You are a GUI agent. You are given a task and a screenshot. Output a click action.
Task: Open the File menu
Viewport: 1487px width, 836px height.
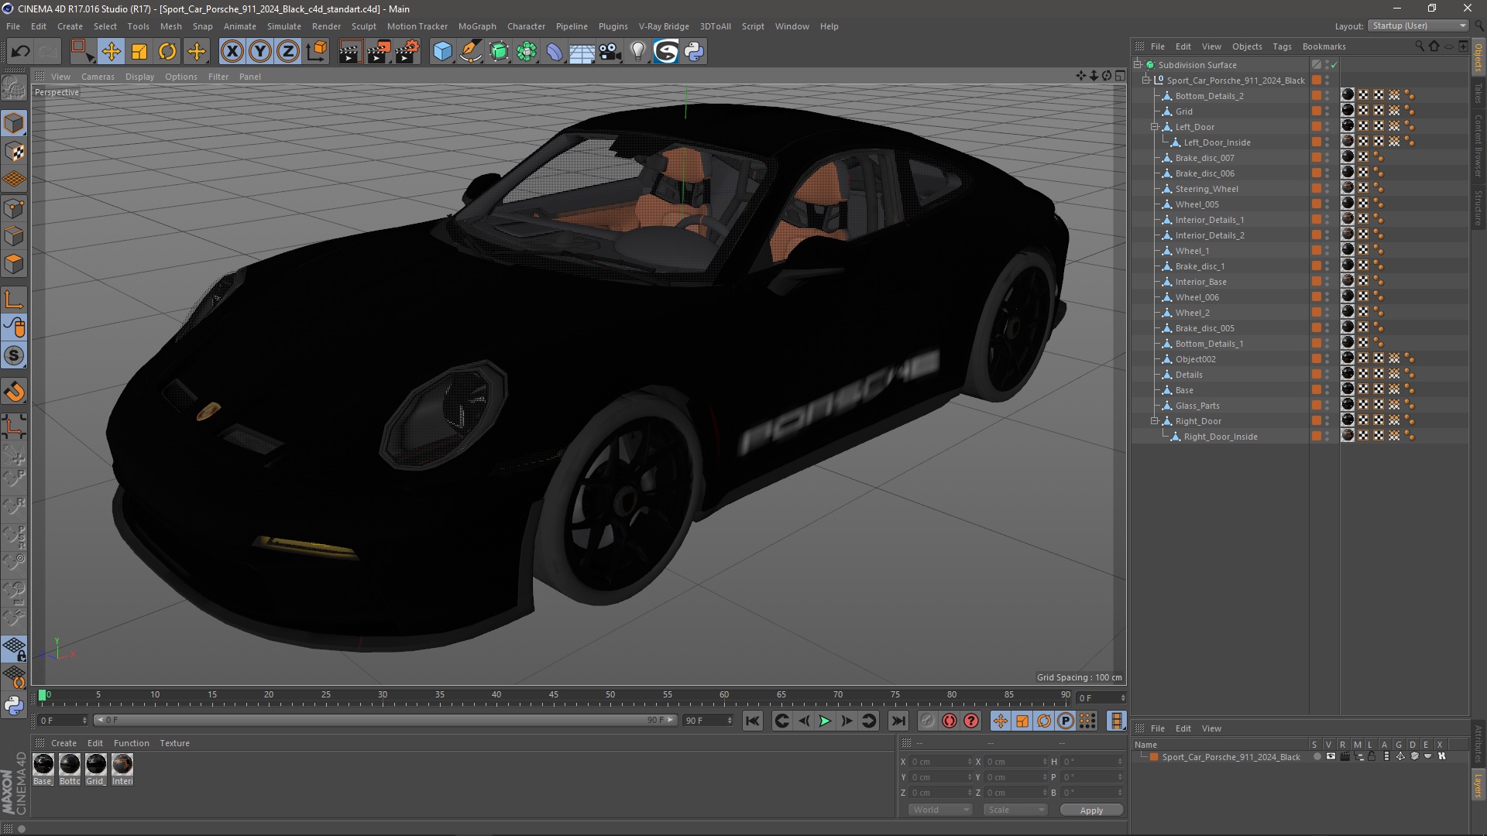coord(13,26)
